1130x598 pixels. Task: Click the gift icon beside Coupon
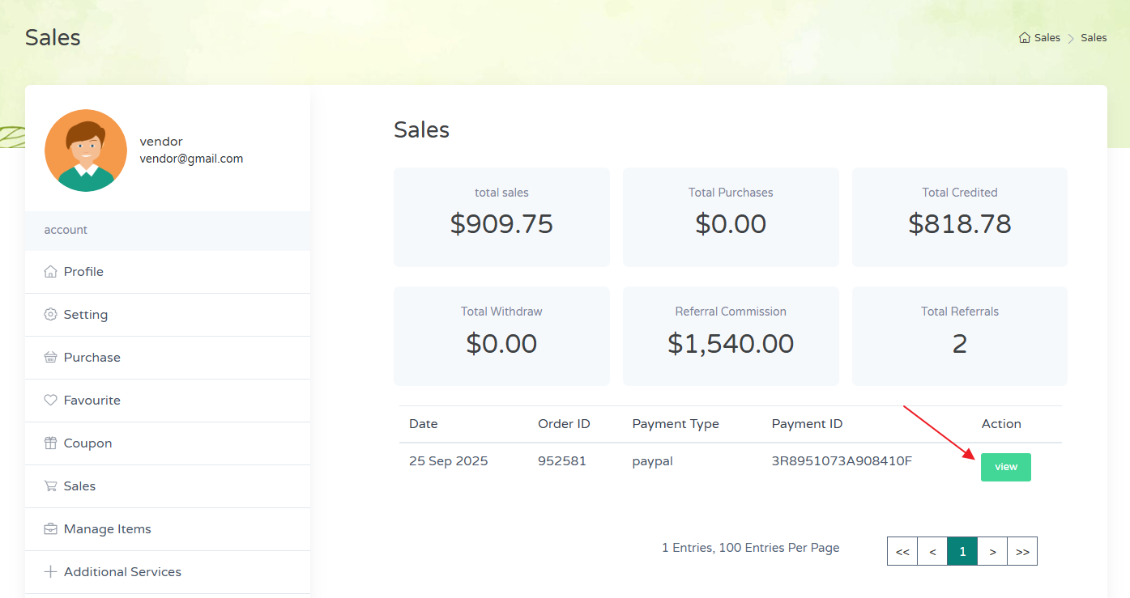(x=50, y=443)
